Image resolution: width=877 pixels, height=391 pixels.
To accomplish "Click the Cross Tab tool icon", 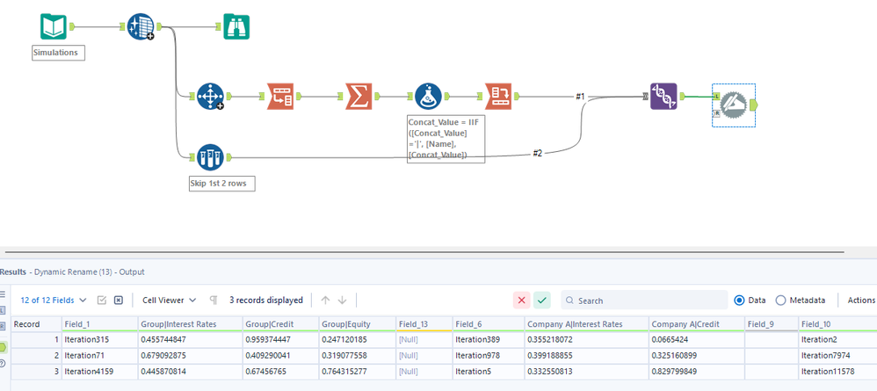I will (x=499, y=96).
